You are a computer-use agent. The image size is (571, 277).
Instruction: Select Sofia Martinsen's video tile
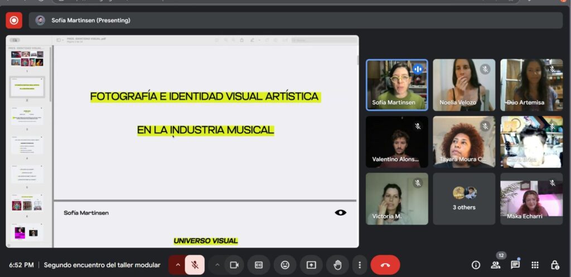pos(396,85)
